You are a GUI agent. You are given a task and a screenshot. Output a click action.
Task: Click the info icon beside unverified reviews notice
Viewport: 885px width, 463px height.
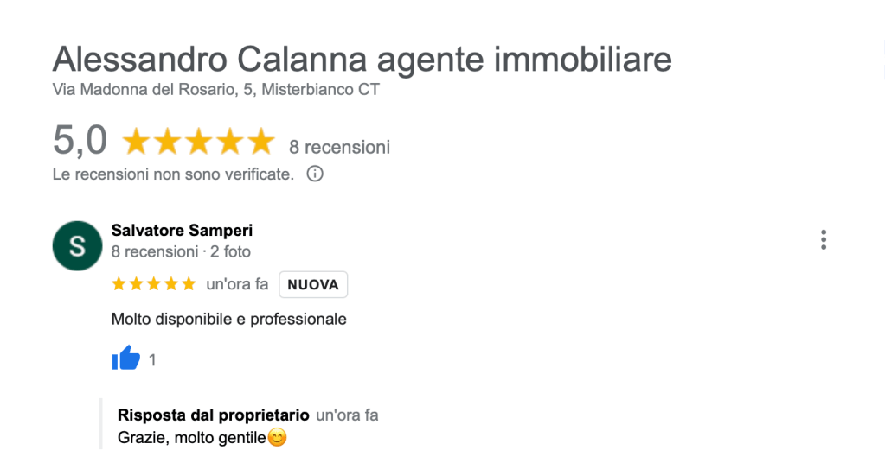click(x=316, y=174)
